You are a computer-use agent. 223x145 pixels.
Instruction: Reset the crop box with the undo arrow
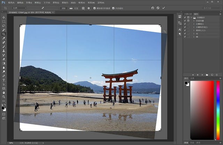(x=153, y=8)
